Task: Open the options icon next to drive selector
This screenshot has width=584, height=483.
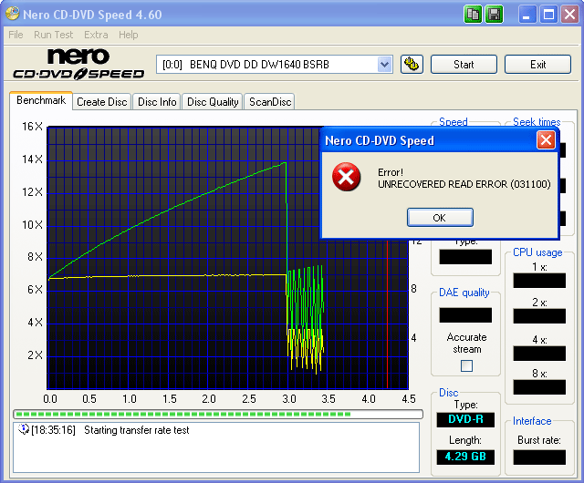Action: 412,64
